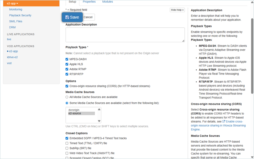Click the Save button
The width and height of the screenshot is (254, 159).
(x=72, y=17)
